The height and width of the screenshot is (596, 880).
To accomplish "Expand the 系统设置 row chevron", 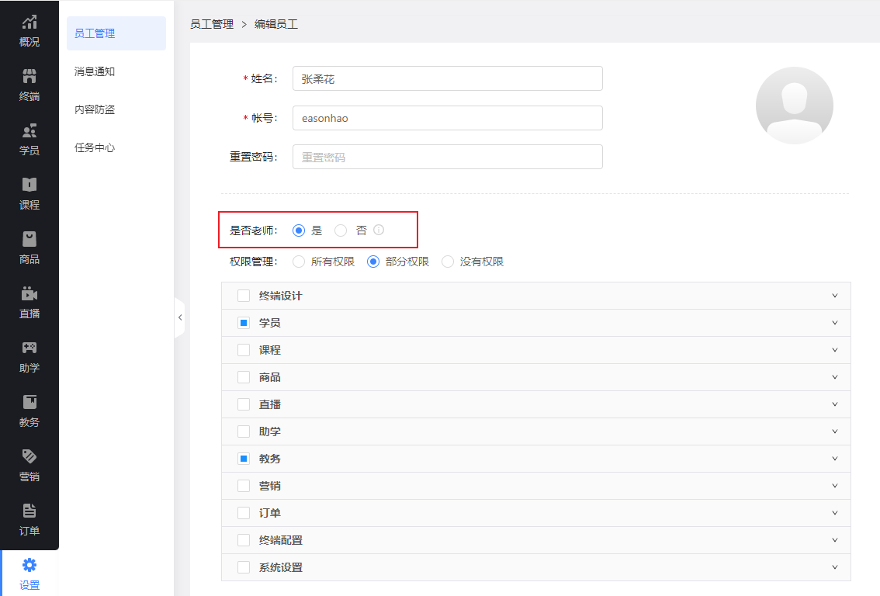I will [x=834, y=567].
